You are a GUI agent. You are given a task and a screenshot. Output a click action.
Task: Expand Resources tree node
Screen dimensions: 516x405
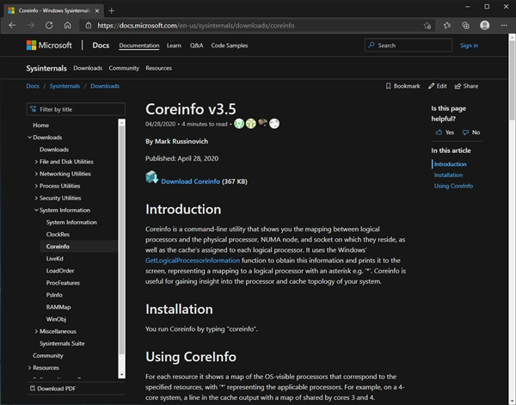coord(29,367)
